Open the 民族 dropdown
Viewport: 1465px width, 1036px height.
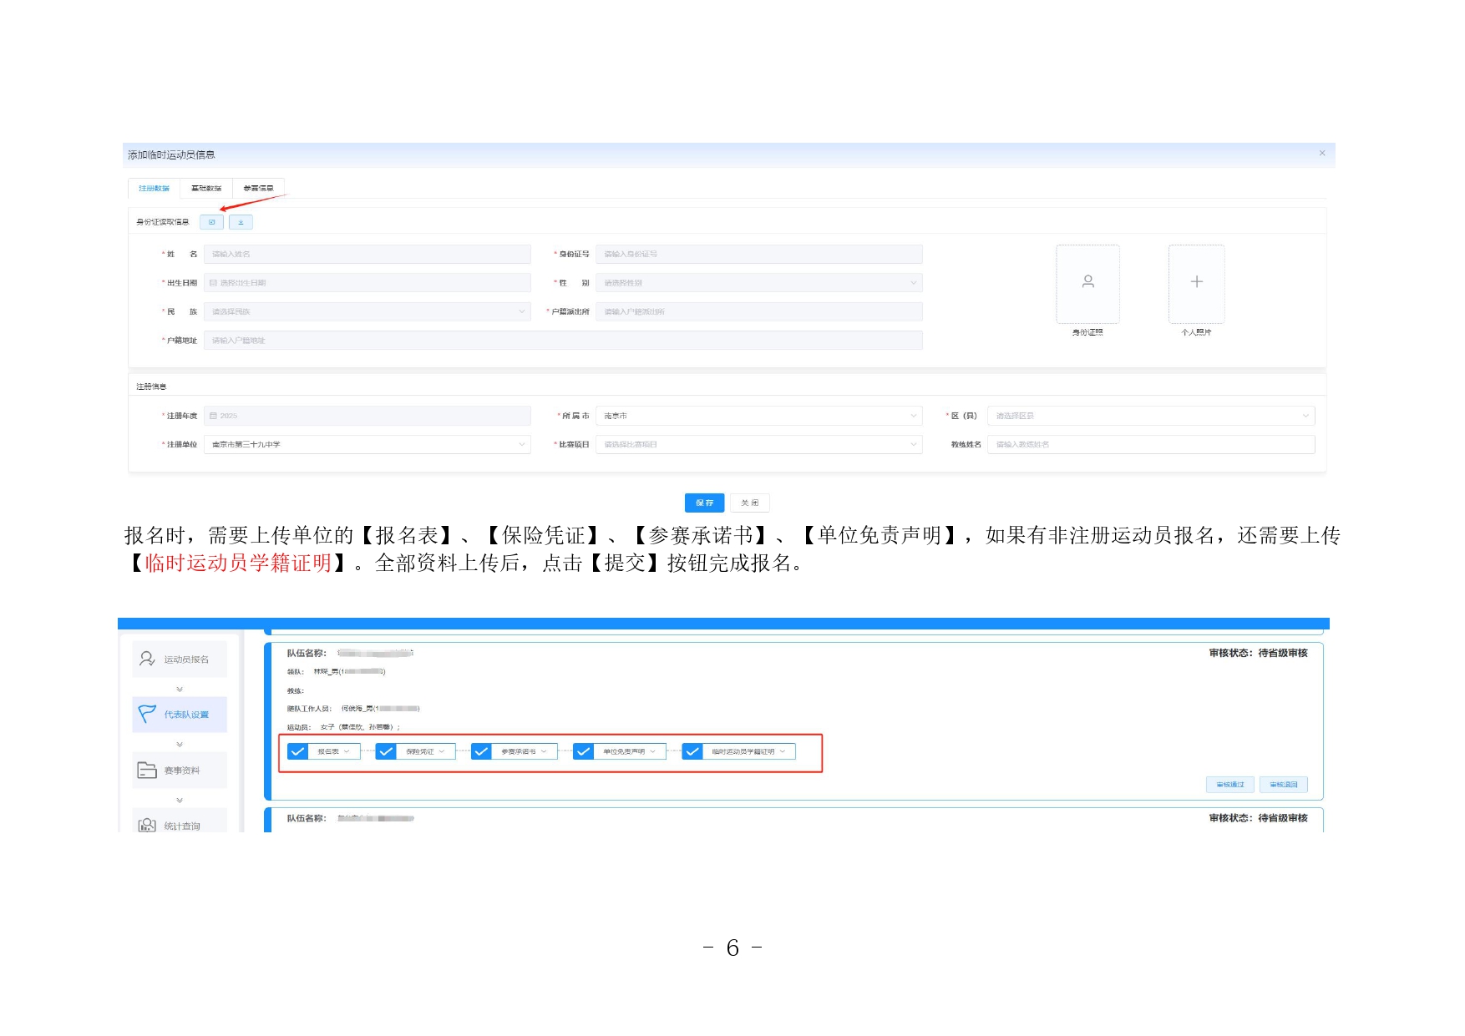click(368, 311)
